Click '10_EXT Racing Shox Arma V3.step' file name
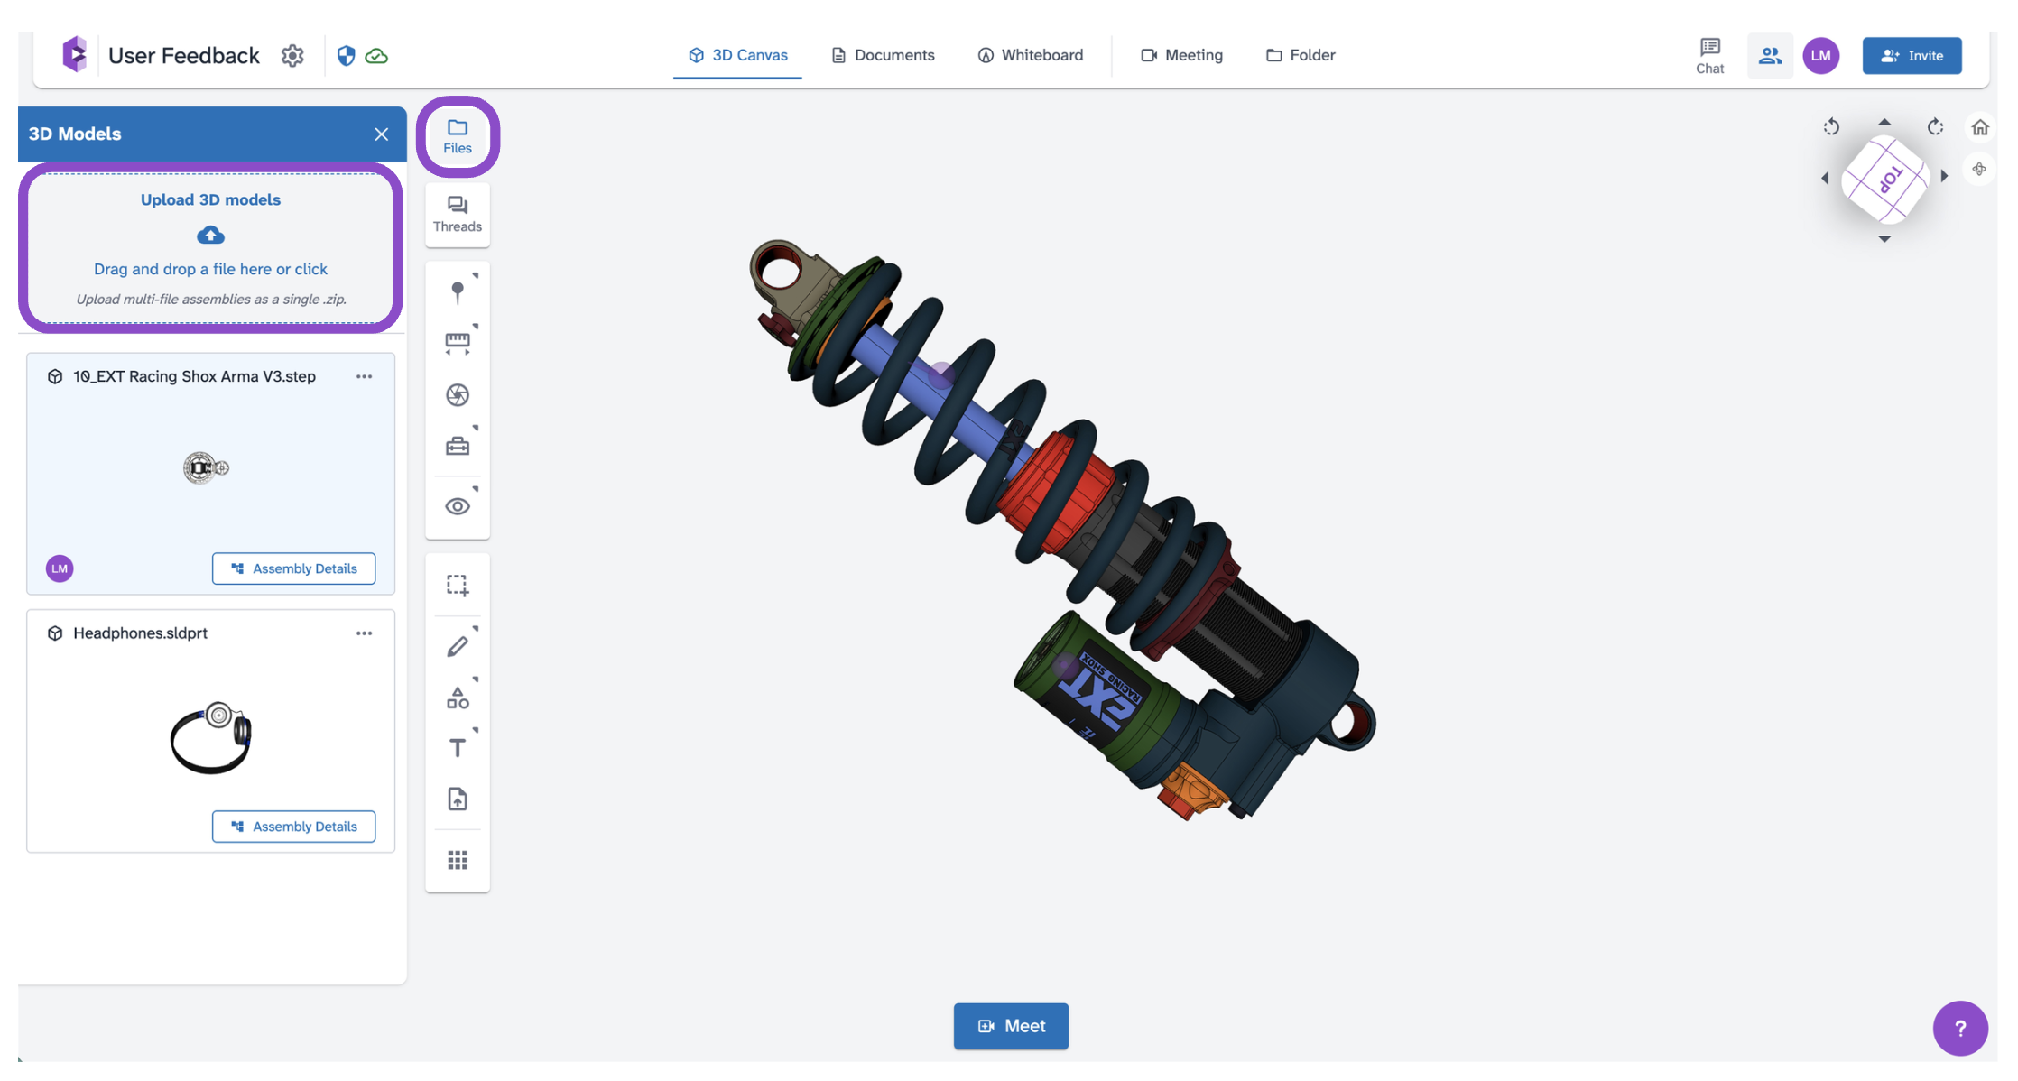 (194, 376)
